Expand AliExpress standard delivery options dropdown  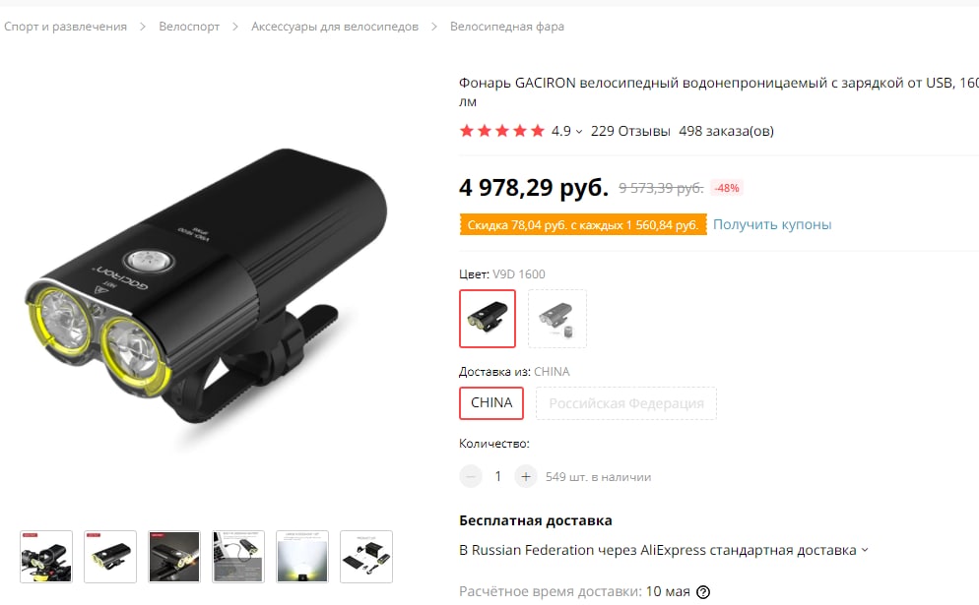pyautogui.click(x=865, y=550)
